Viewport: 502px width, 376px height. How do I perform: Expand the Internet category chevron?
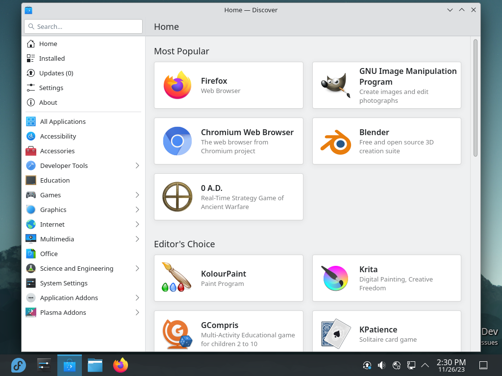click(x=137, y=224)
